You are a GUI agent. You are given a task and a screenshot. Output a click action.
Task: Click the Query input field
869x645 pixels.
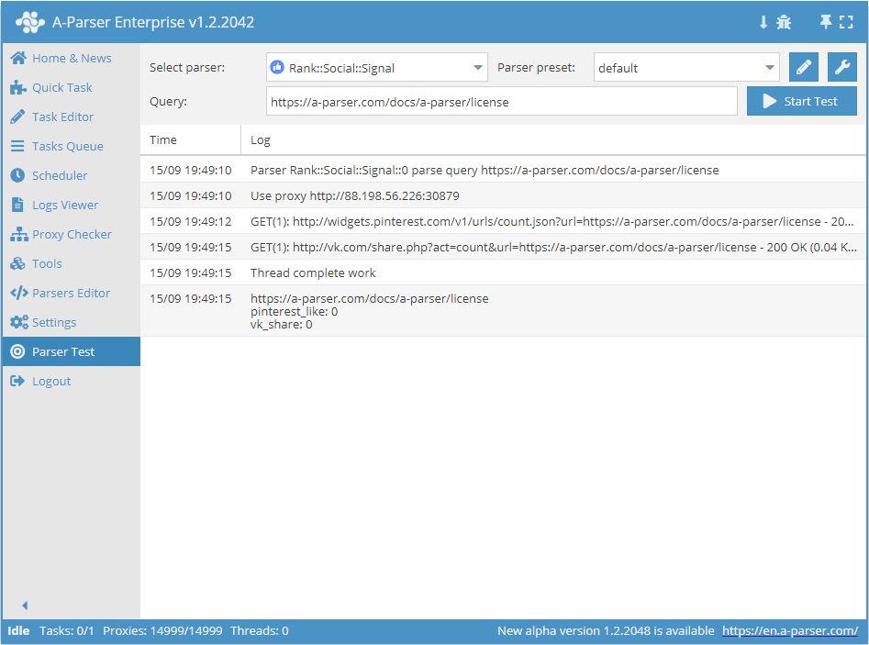pos(501,102)
